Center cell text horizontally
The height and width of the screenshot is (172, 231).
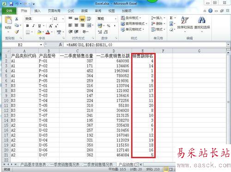(76, 25)
